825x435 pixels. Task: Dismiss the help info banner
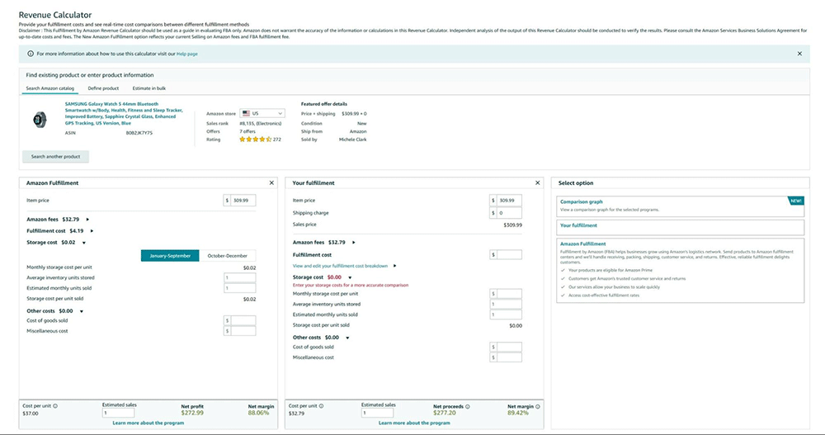click(x=799, y=54)
